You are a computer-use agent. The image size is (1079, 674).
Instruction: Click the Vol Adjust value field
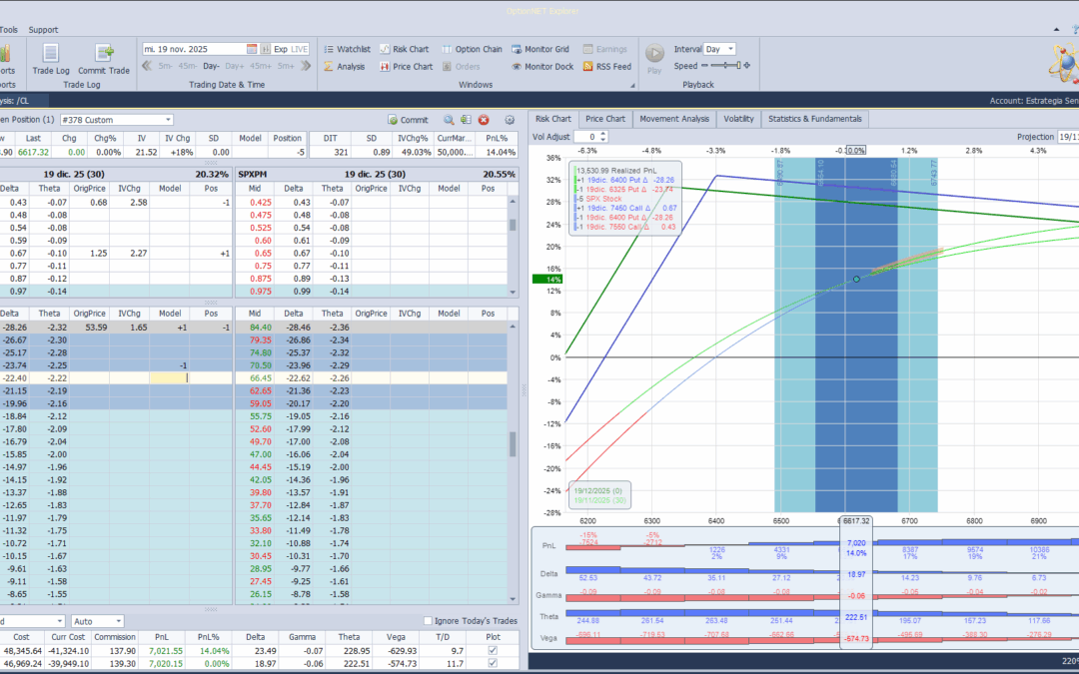587,137
